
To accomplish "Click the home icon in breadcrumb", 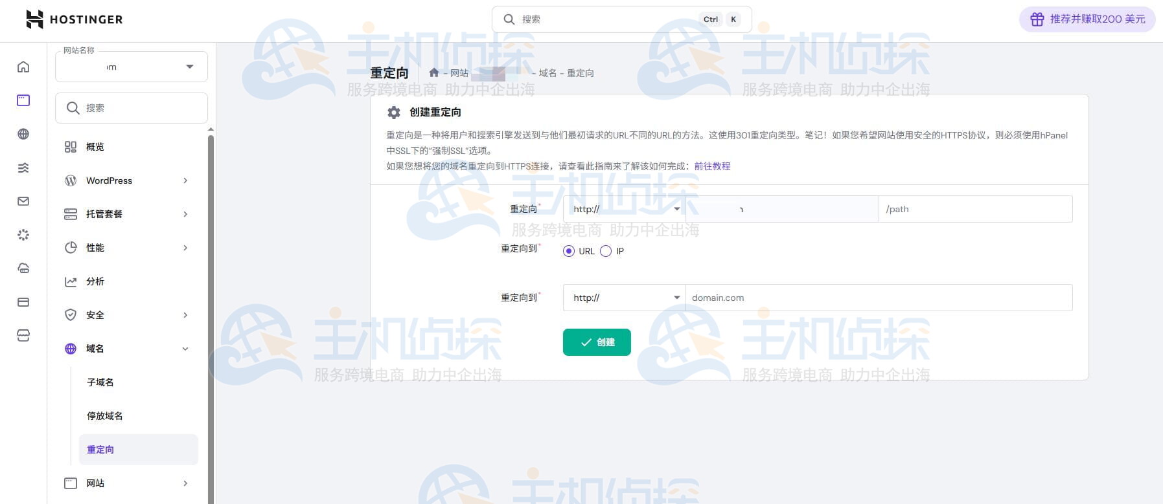I will click(434, 72).
